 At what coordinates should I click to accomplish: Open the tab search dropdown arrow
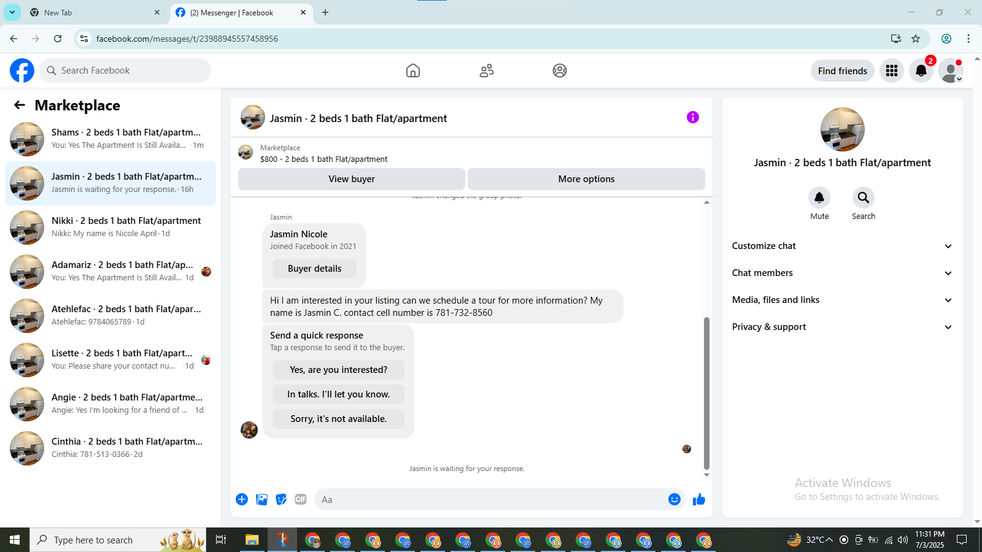click(12, 12)
